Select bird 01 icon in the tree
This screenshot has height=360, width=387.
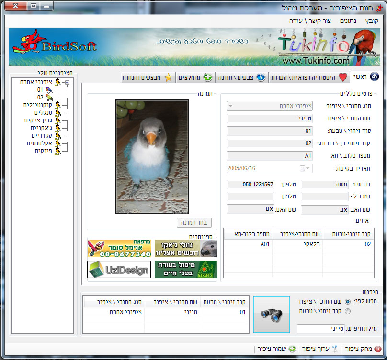pos(48,89)
